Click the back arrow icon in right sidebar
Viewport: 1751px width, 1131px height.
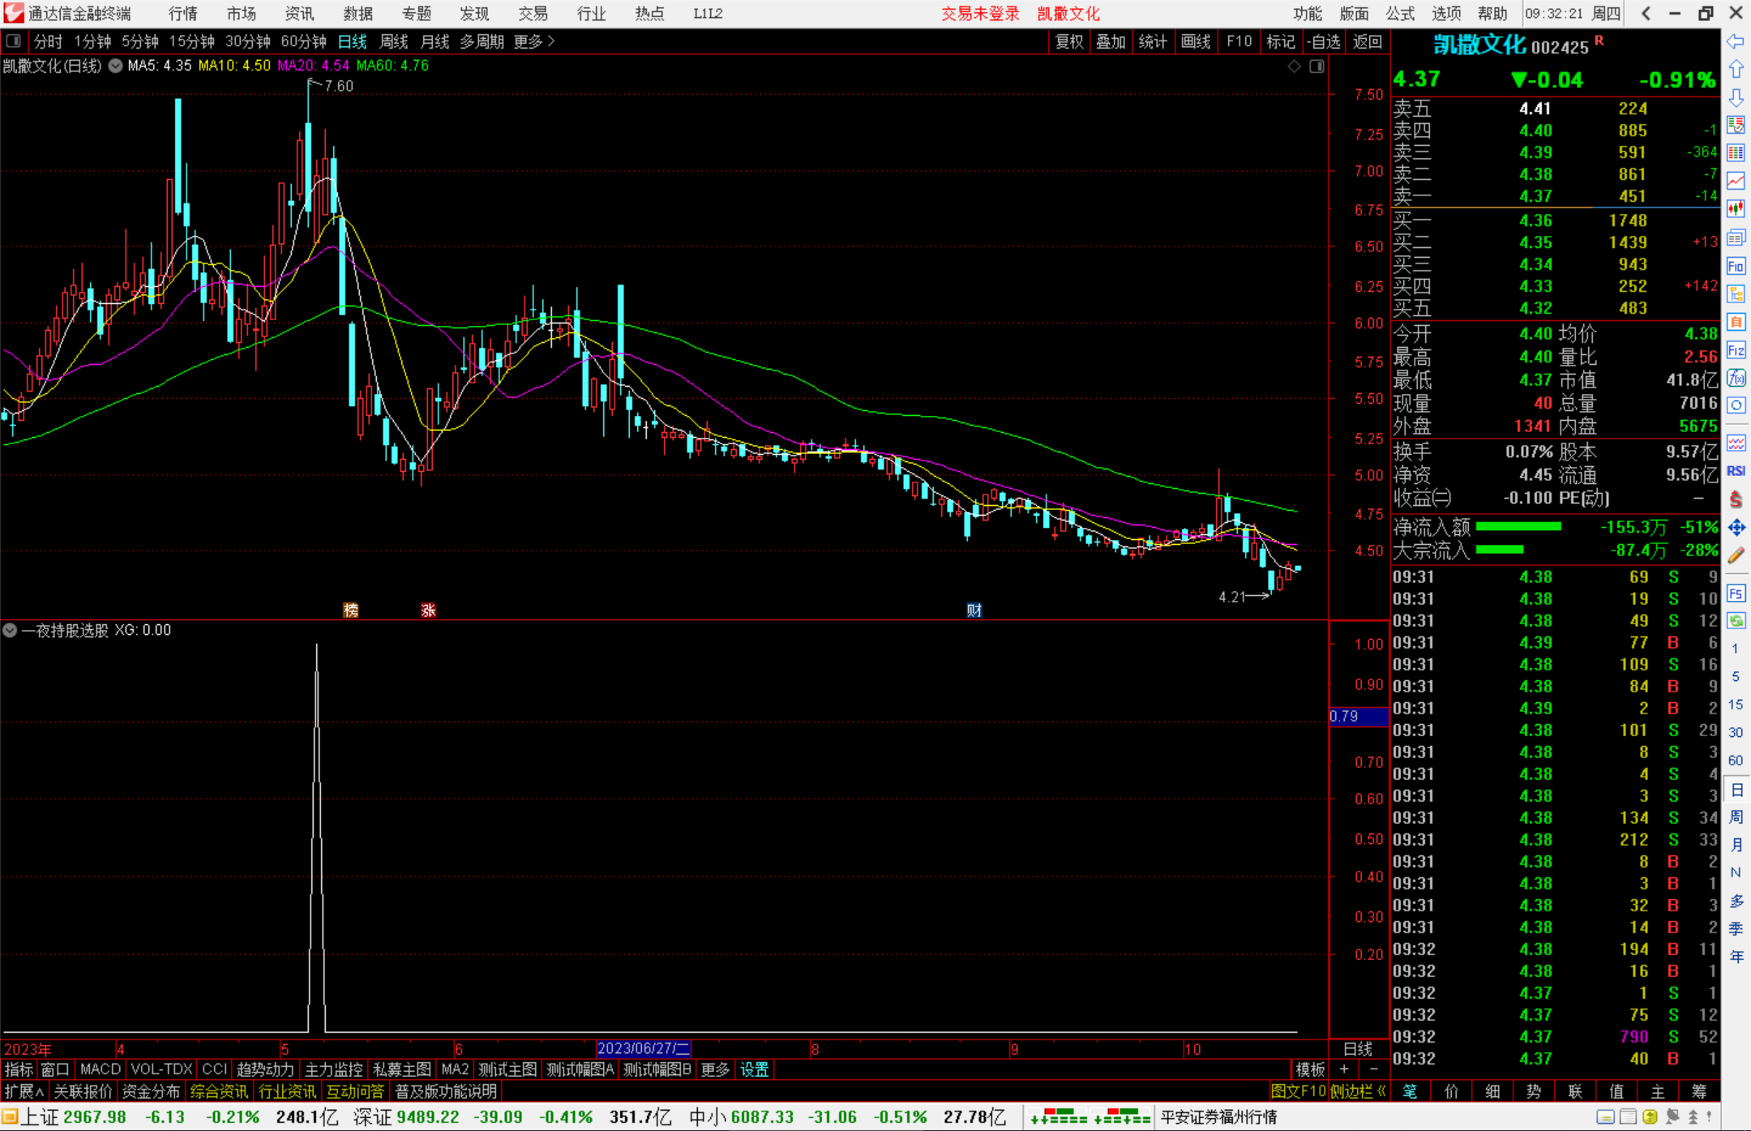click(x=1736, y=41)
